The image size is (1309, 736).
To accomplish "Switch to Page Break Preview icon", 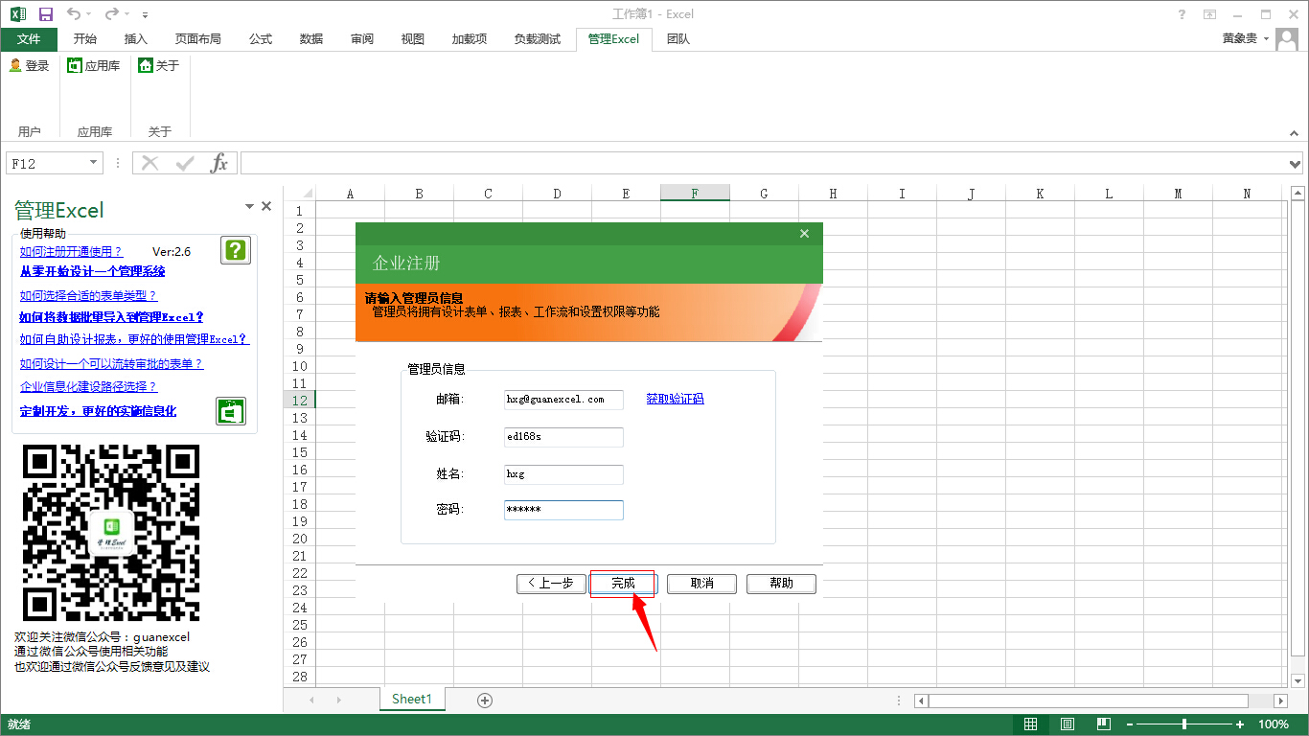I will [1104, 724].
